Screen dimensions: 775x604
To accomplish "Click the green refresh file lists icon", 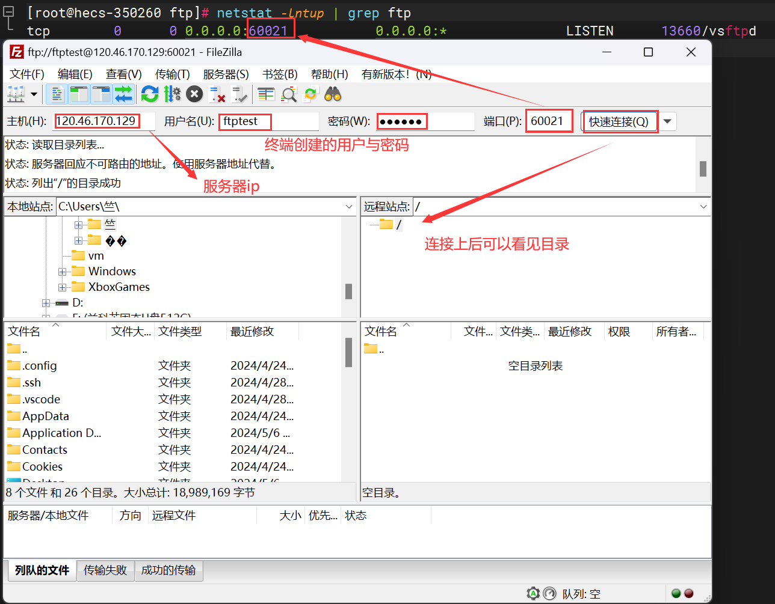I will pos(150,94).
